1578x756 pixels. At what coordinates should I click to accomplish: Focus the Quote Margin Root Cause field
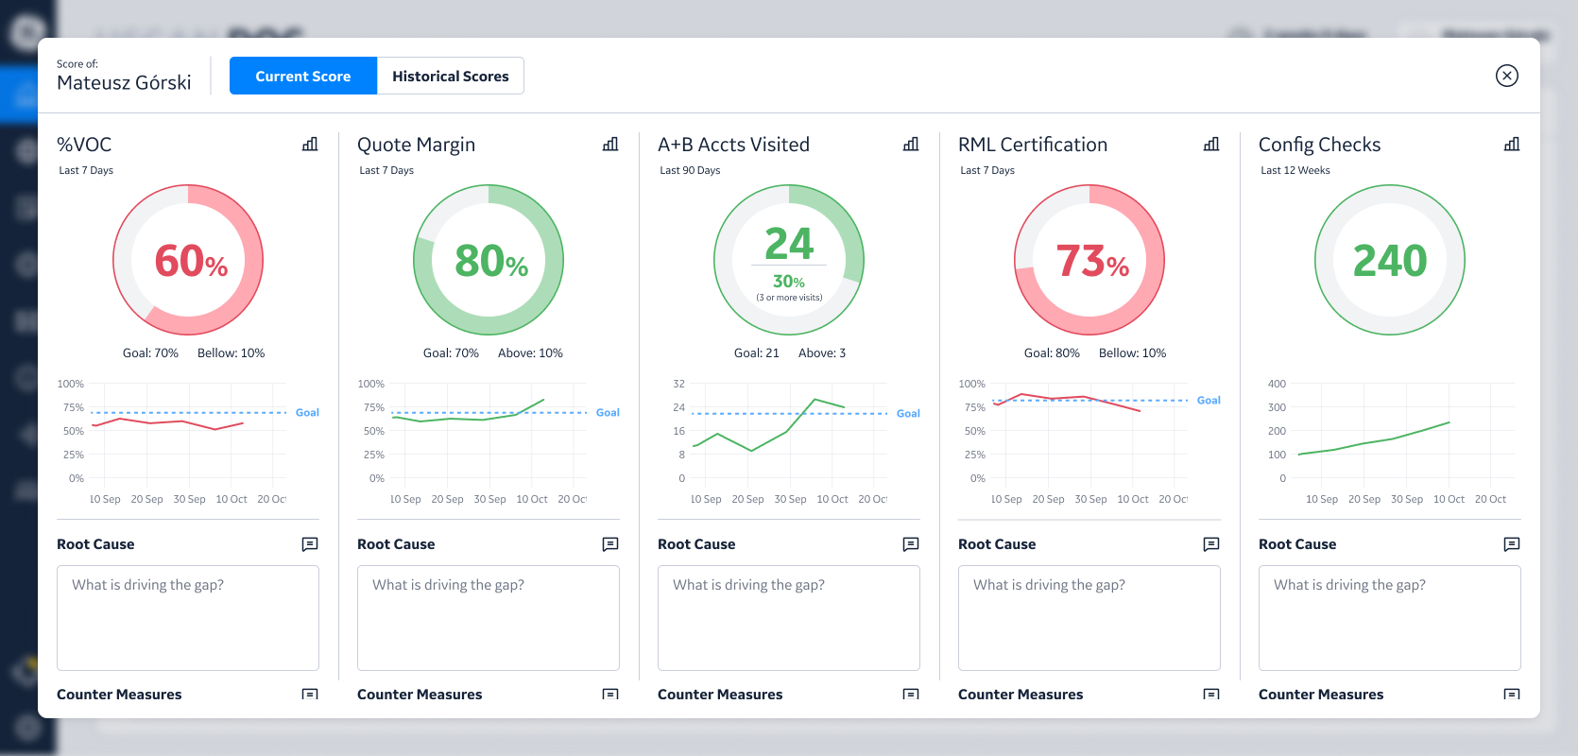(x=489, y=618)
